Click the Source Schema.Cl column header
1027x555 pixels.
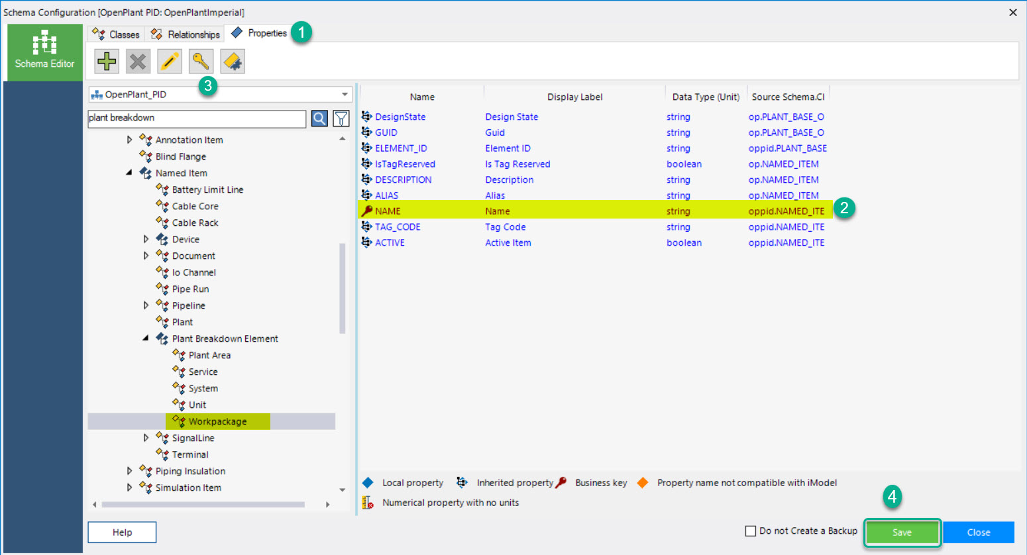pos(788,97)
